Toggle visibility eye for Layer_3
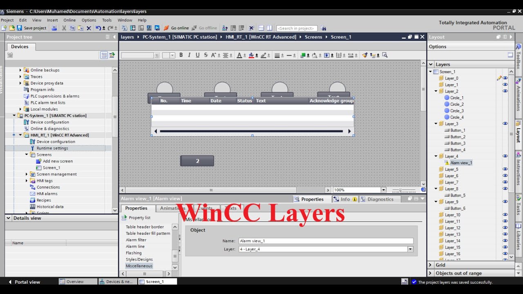Screen dimensions: 523x294 (x=505, y=123)
